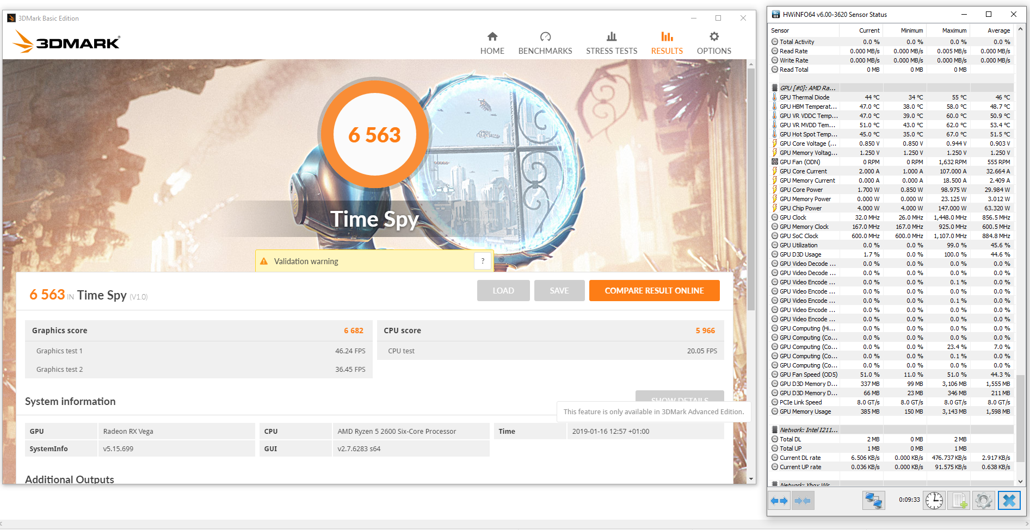Select the RESULTS tab
Image resolution: width=1030 pixels, height=530 pixels.
point(667,43)
